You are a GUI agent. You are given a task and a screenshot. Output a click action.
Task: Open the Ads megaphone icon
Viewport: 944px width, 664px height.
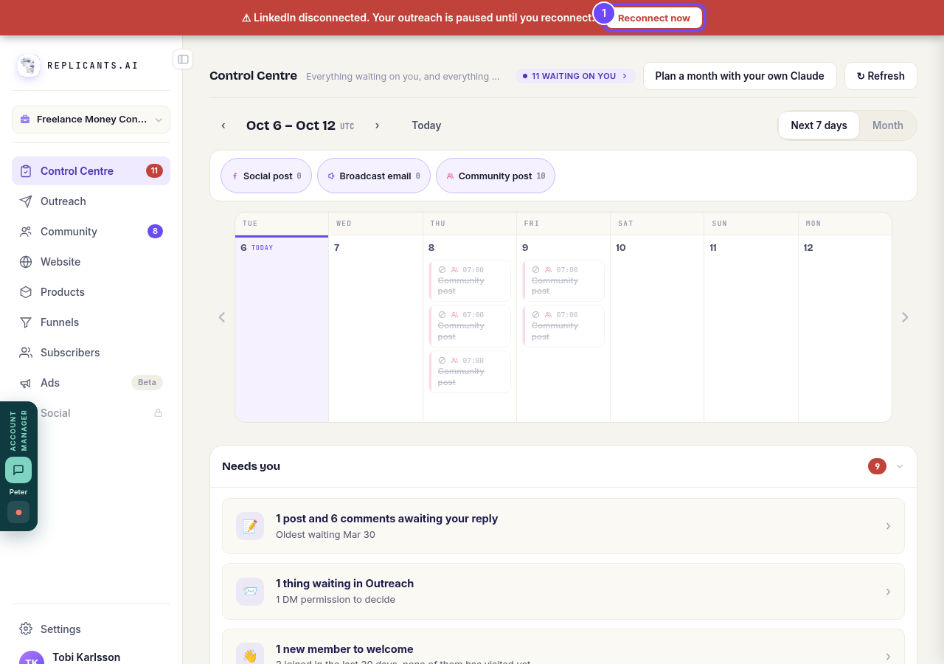click(26, 383)
